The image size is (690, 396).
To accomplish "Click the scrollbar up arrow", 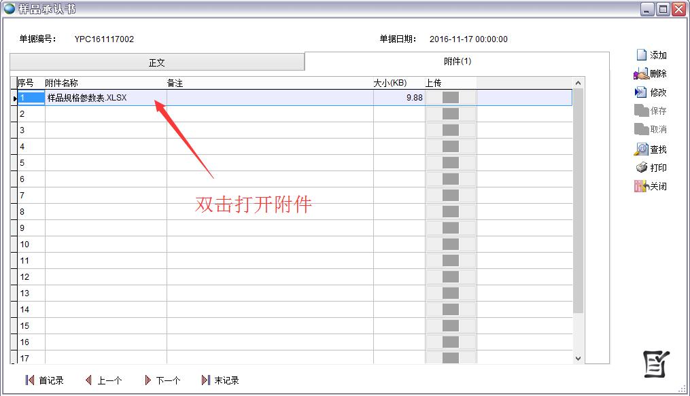I will (578, 82).
